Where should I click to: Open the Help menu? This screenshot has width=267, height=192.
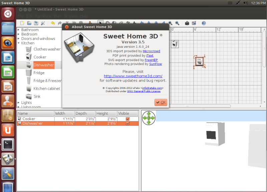coord(84,16)
